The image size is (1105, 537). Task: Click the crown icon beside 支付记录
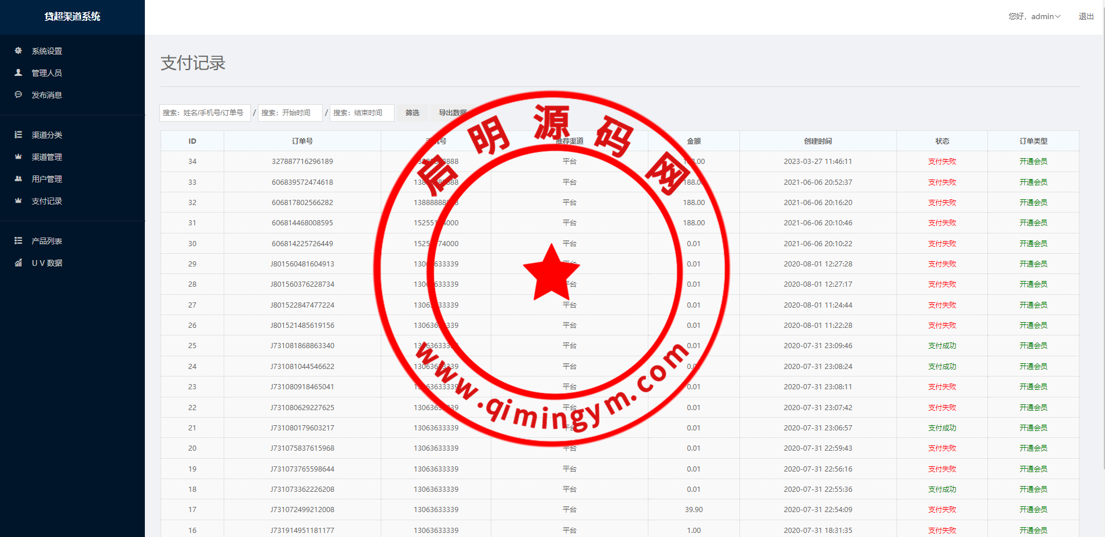click(19, 201)
